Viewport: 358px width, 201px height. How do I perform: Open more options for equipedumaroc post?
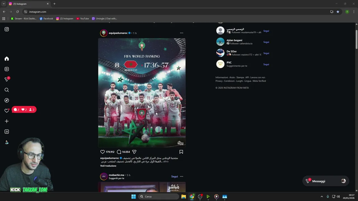click(x=182, y=33)
